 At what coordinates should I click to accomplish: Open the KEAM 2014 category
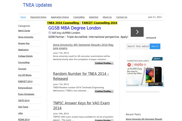coord(24,119)
